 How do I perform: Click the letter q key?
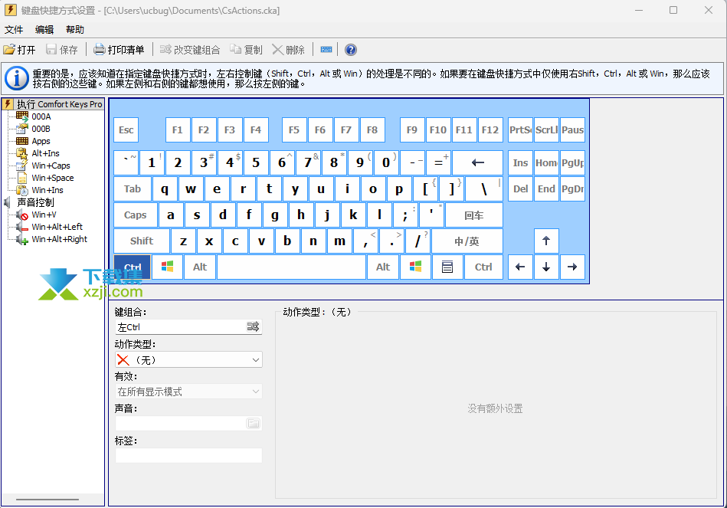[165, 188]
